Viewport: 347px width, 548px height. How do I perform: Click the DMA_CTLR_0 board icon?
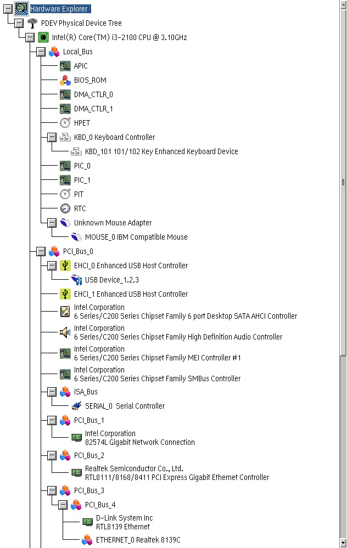click(x=65, y=94)
